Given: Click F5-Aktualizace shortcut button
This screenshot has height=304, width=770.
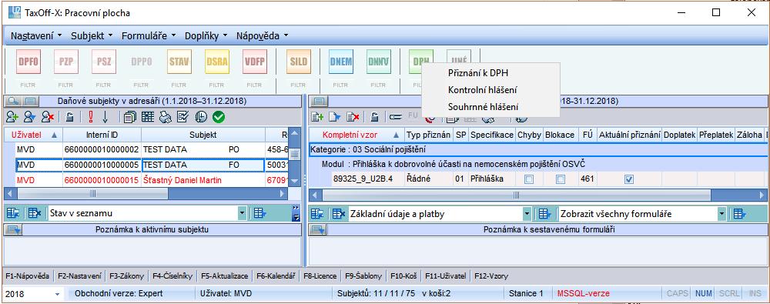Looking at the screenshot, I should [x=224, y=276].
